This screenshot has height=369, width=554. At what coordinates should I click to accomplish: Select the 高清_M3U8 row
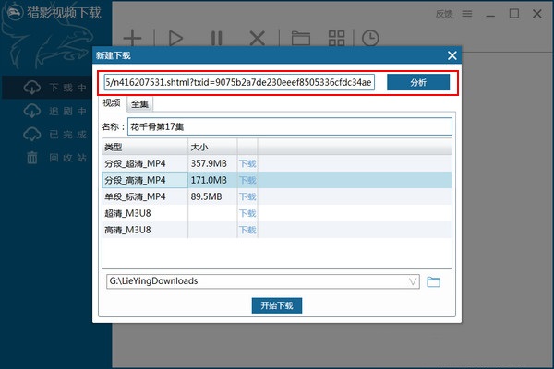pos(277,230)
